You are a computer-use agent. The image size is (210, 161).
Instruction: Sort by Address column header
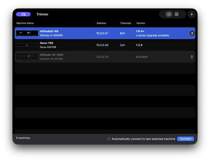[101, 23]
